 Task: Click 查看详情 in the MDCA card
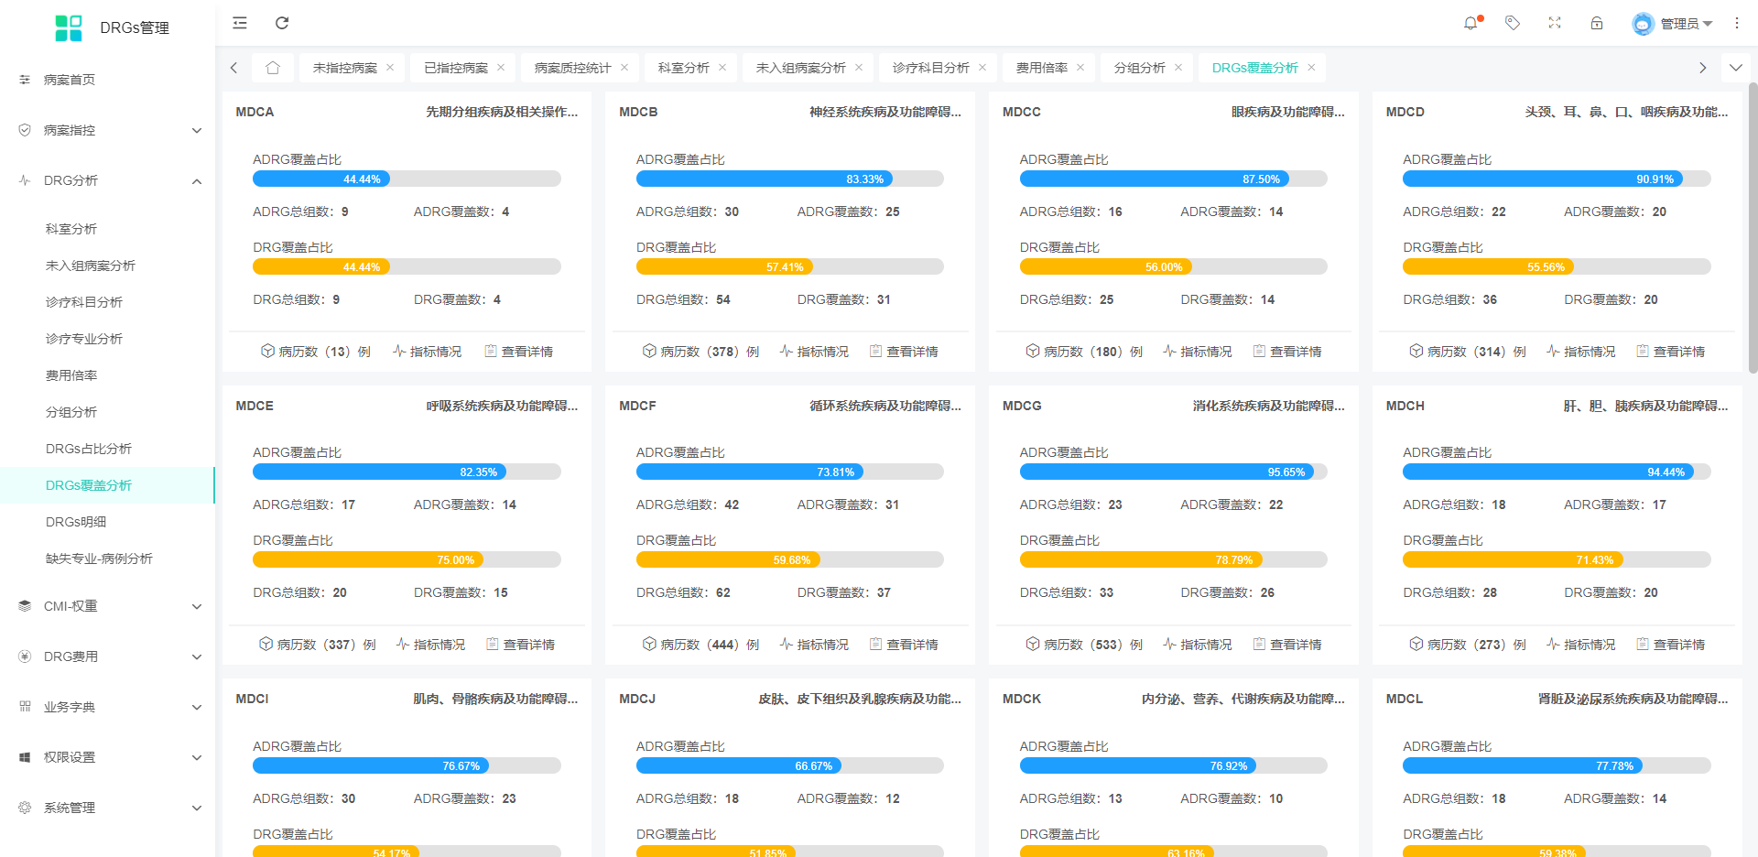point(518,352)
